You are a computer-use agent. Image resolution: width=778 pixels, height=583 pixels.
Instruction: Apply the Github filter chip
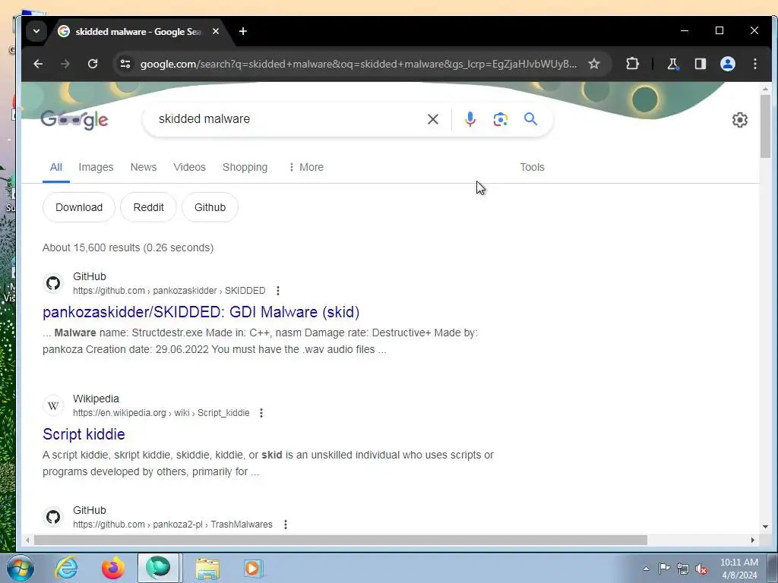(210, 207)
